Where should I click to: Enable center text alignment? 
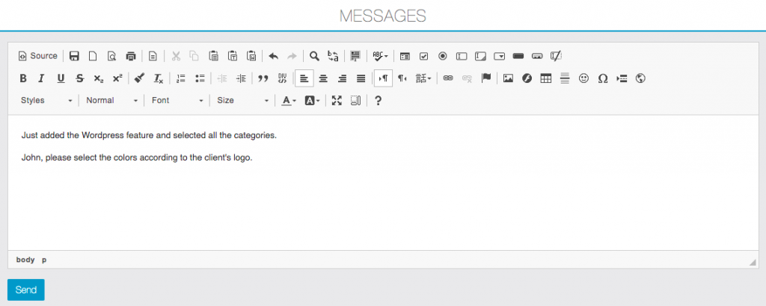click(x=323, y=78)
